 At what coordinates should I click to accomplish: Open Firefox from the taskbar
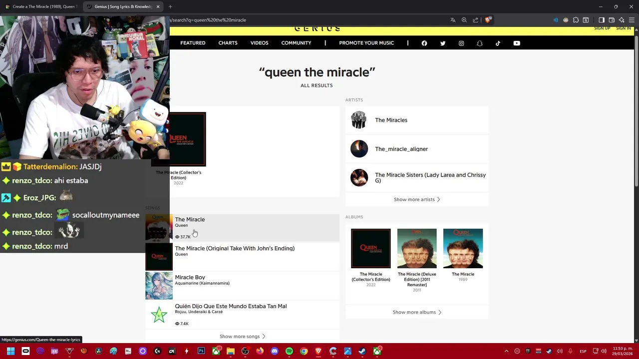(x=260, y=351)
